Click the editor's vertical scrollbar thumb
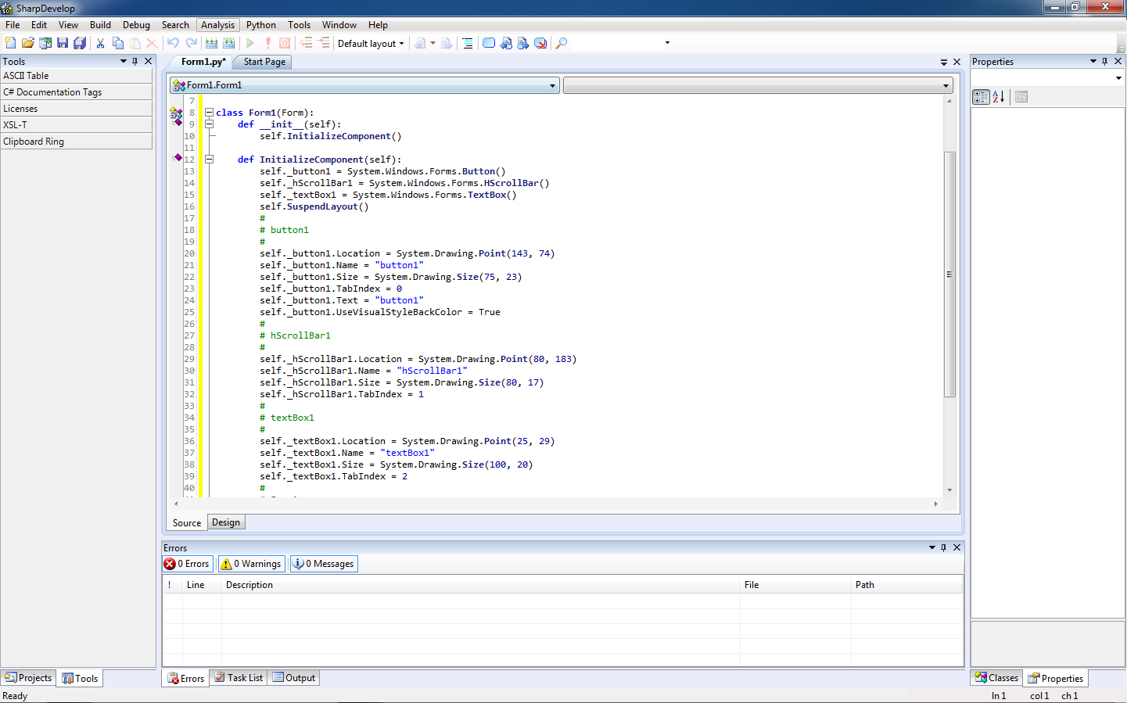This screenshot has height=703, width=1127. [949, 274]
